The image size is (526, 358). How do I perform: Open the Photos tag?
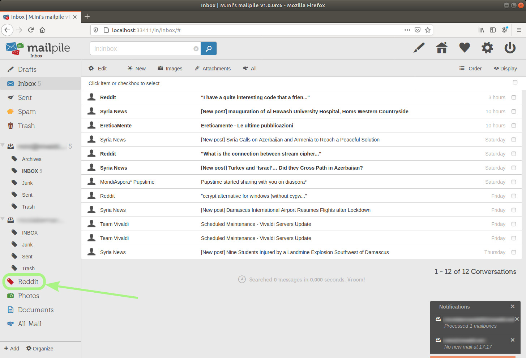click(x=29, y=296)
